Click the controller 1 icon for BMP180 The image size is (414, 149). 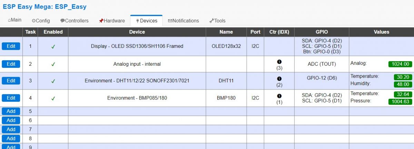pyautogui.click(x=279, y=96)
